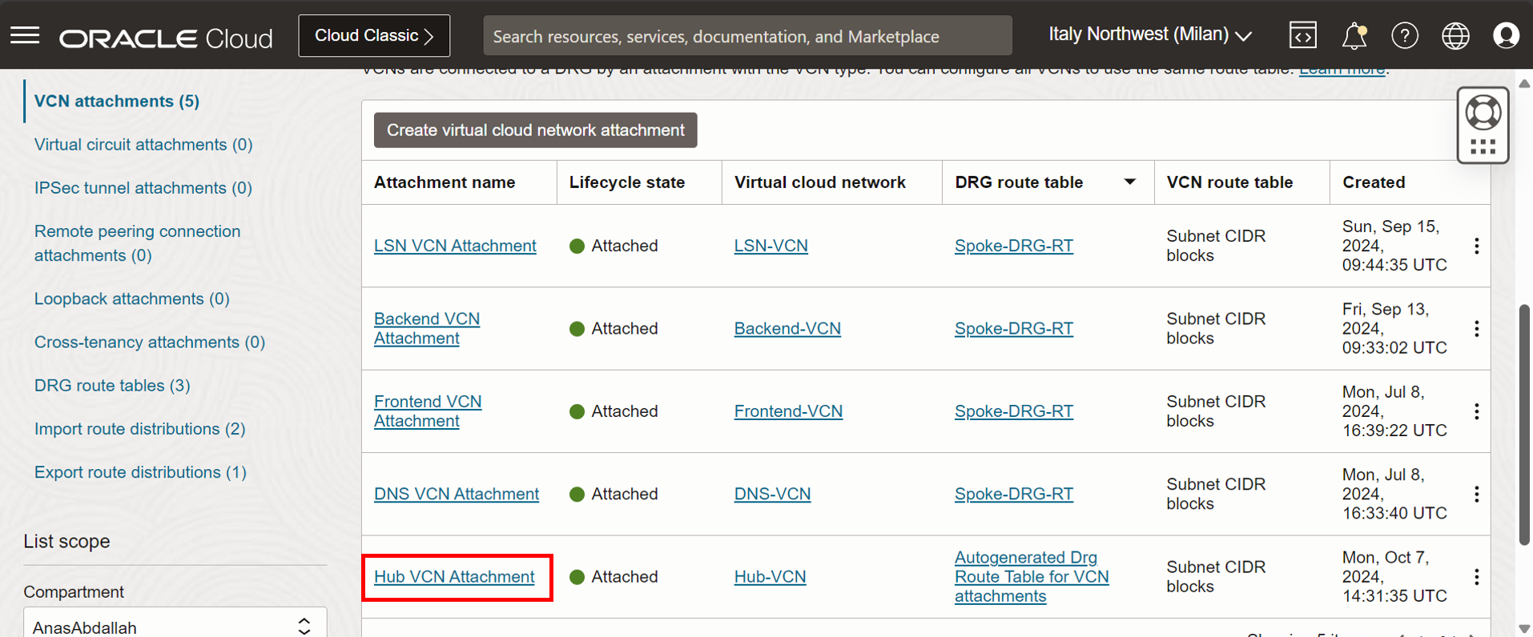
Task: Expand the region selector Italy Northwest (Milan)
Action: coord(1150,35)
